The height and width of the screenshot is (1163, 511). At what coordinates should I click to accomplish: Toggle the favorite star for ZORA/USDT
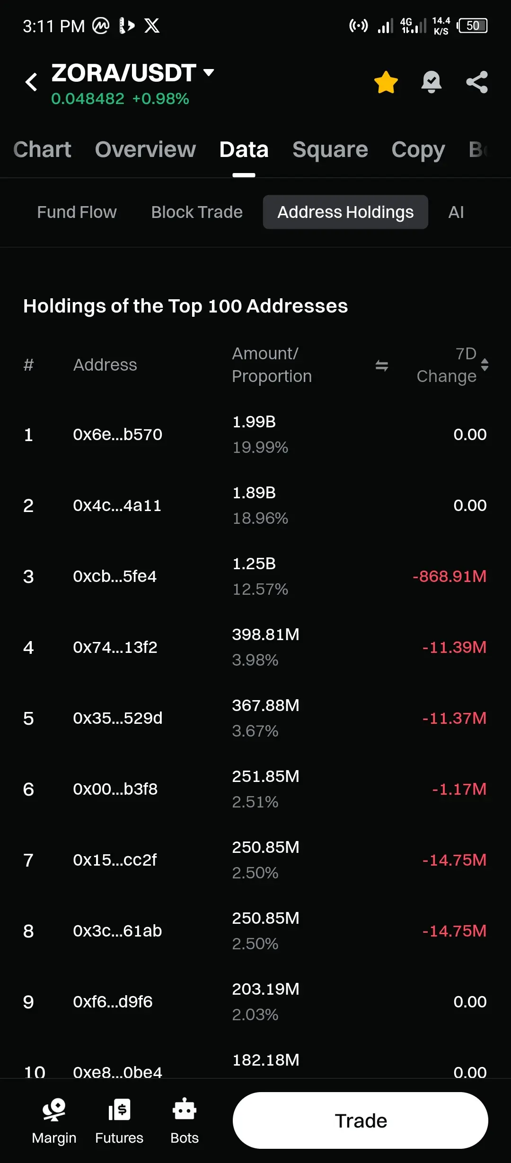[386, 82]
